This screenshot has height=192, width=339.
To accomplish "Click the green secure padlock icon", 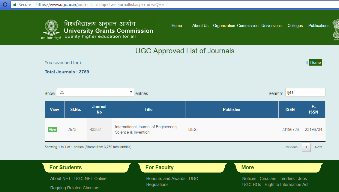I will [x=14, y=5].
